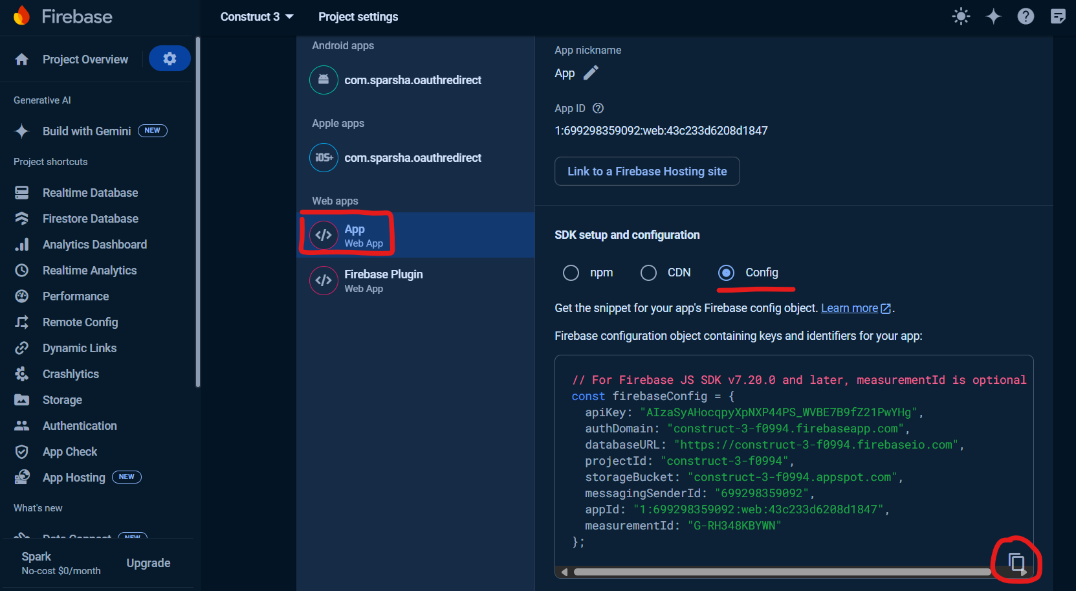Click Link to a Firebase Hosting site
Screen dimensions: 1076x591
click(647, 172)
